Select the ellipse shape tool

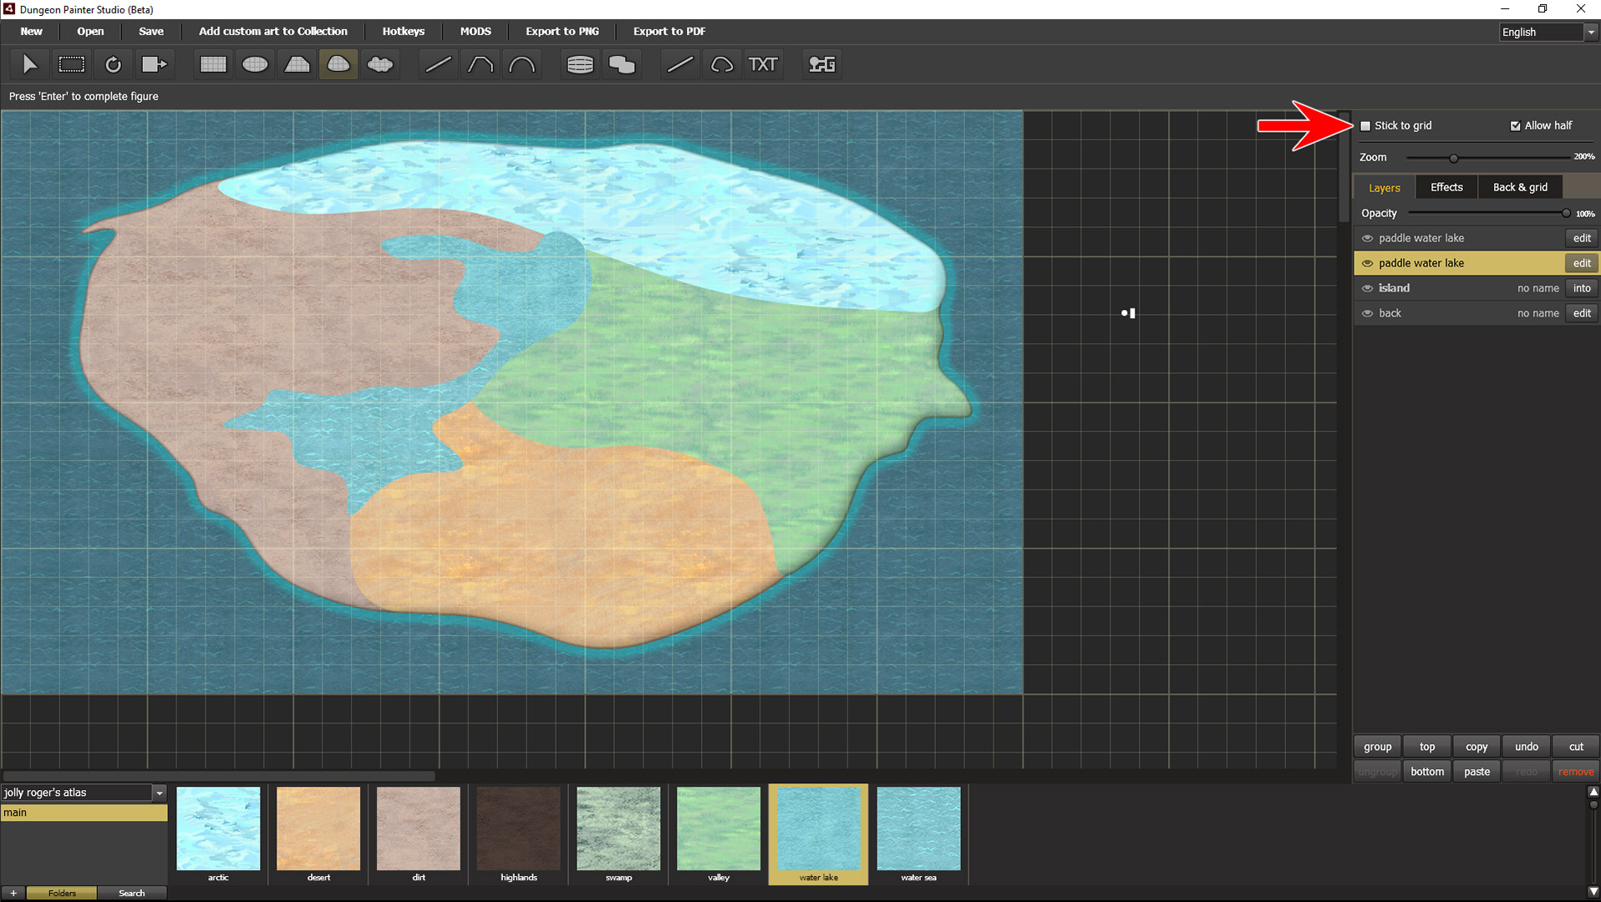click(255, 64)
